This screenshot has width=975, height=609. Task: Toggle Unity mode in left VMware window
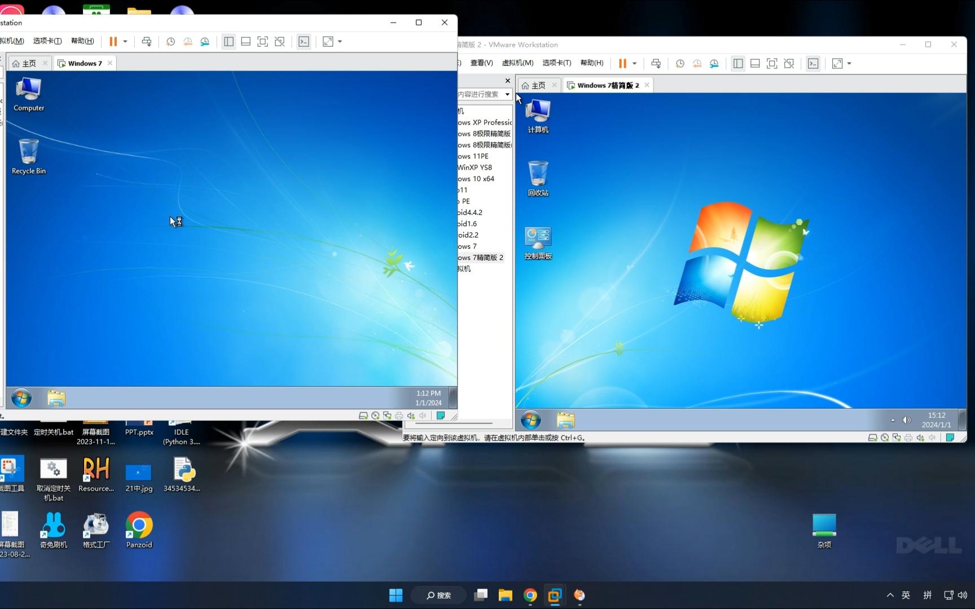tap(279, 41)
